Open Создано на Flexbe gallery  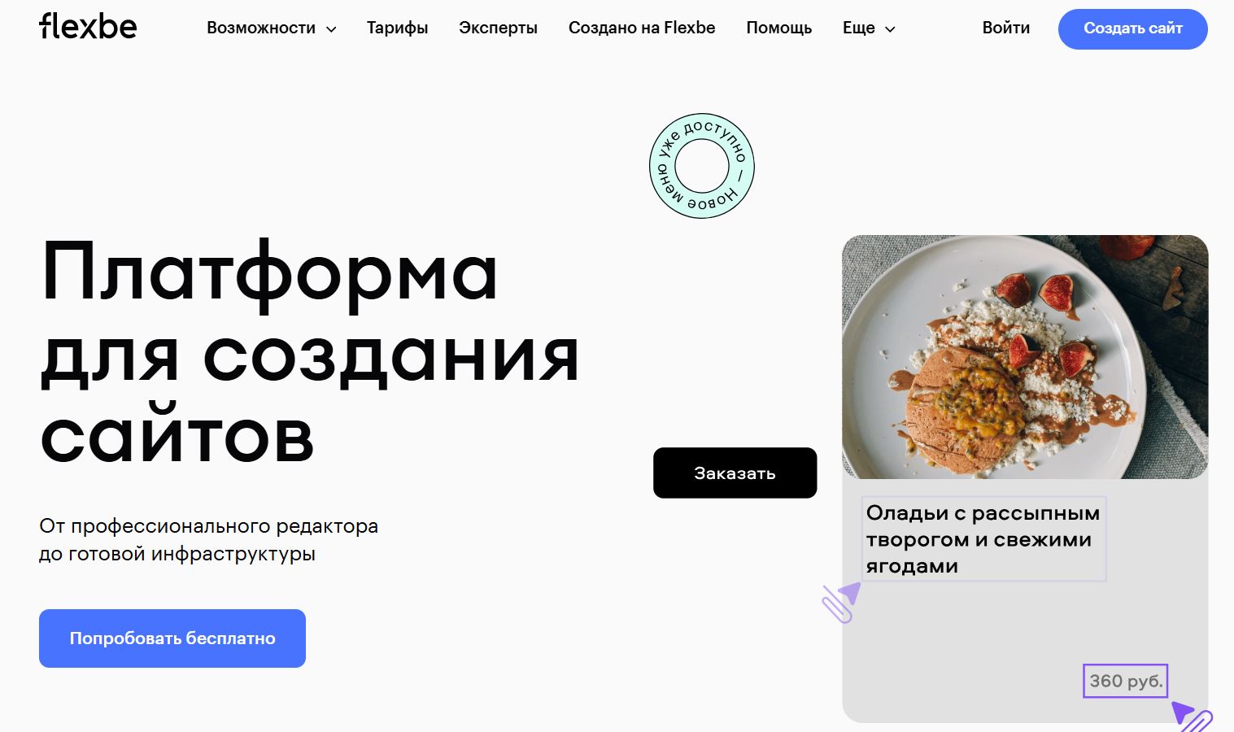click(642, 28)
